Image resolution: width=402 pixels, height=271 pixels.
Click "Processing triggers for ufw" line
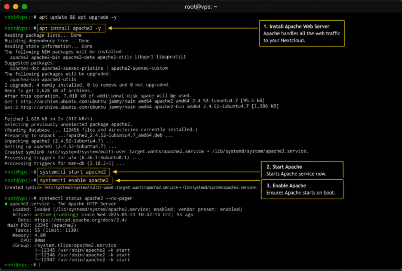(x=72, y=158)
